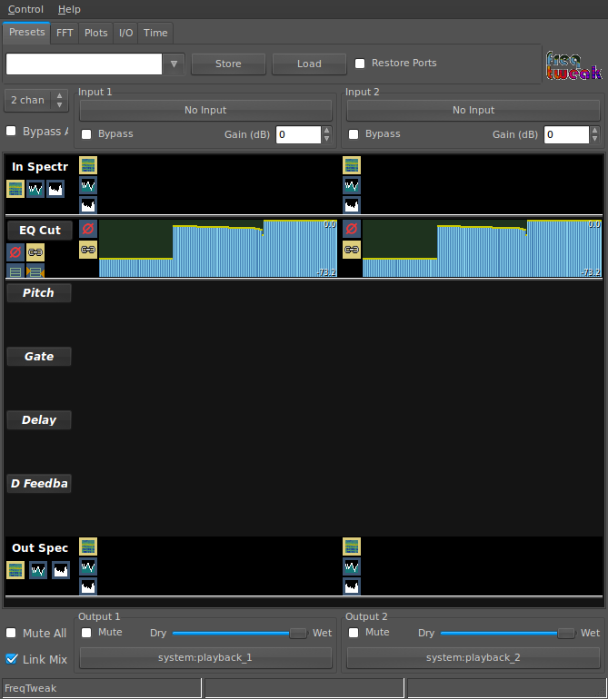Decrease the Input 1 gain with the down arrow

pos(327,139)
